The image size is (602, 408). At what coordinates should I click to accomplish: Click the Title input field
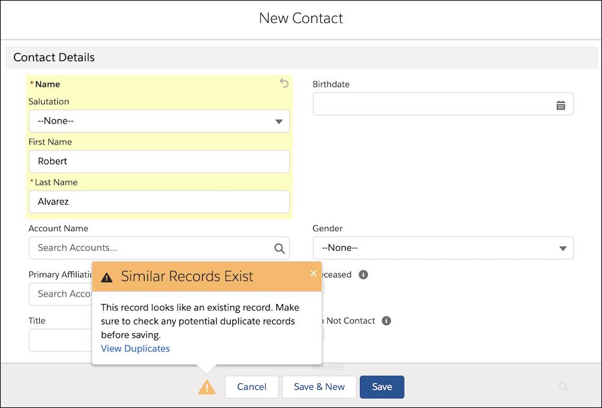click(61, 340)
